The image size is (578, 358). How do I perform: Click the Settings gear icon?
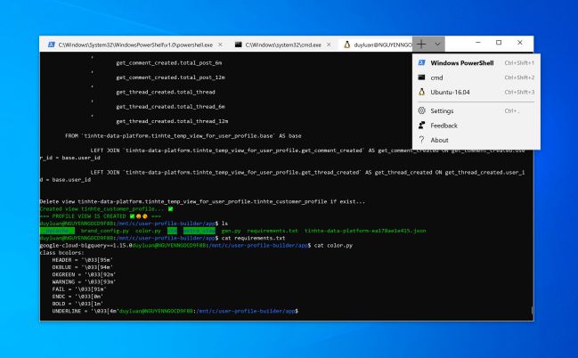point(422,110)
